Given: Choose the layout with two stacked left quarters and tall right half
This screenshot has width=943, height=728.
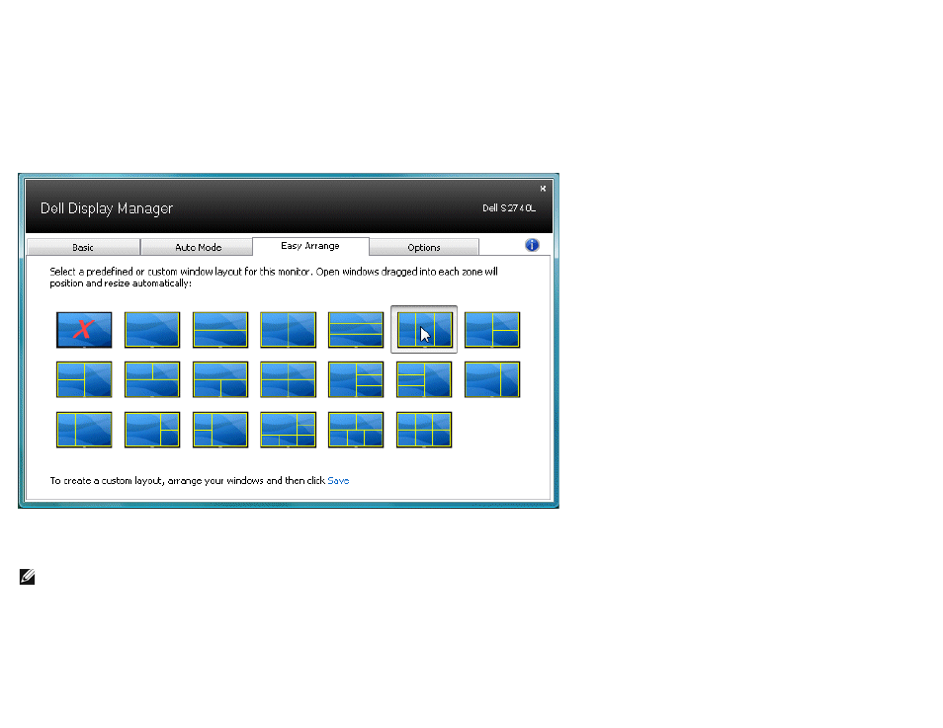Looking at the screenshot, I should 84,379.
